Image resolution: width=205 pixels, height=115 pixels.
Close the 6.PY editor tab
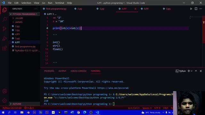135,9
